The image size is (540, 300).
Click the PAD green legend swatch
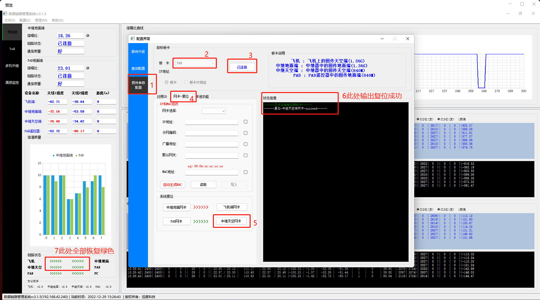76,155
